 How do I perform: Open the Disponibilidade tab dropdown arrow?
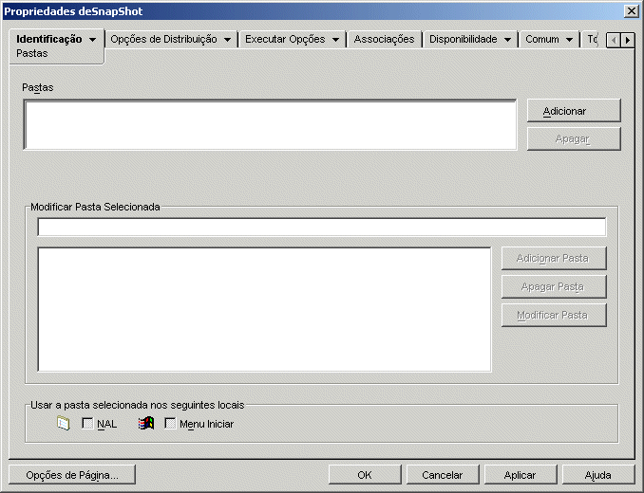pyautogui.click(x=507, y=40)
